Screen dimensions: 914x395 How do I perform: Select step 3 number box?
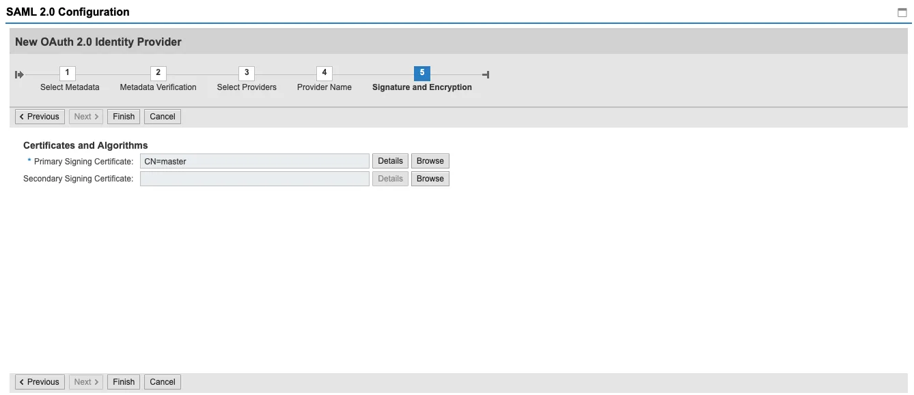coord(247,73)
